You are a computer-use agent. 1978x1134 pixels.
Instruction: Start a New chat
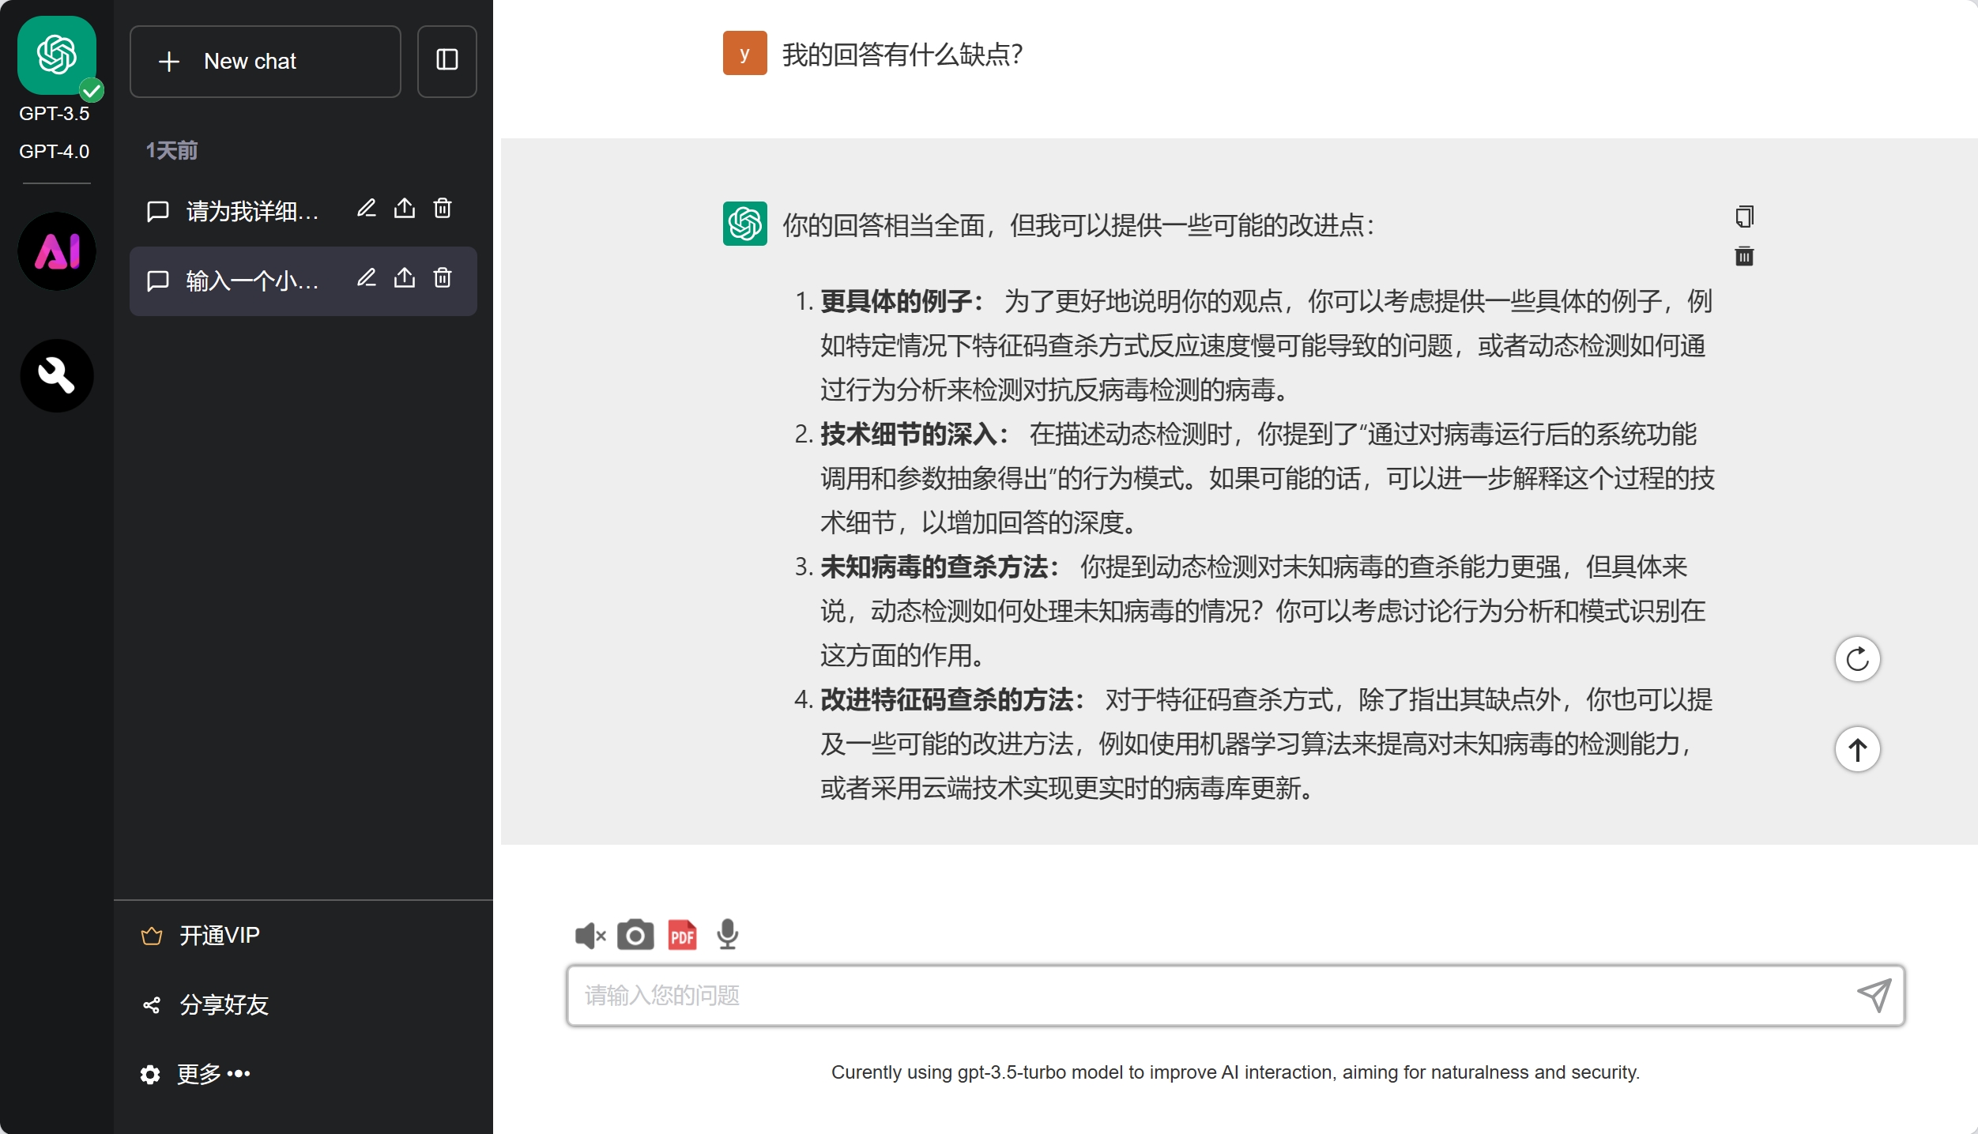tap(265, 61)
